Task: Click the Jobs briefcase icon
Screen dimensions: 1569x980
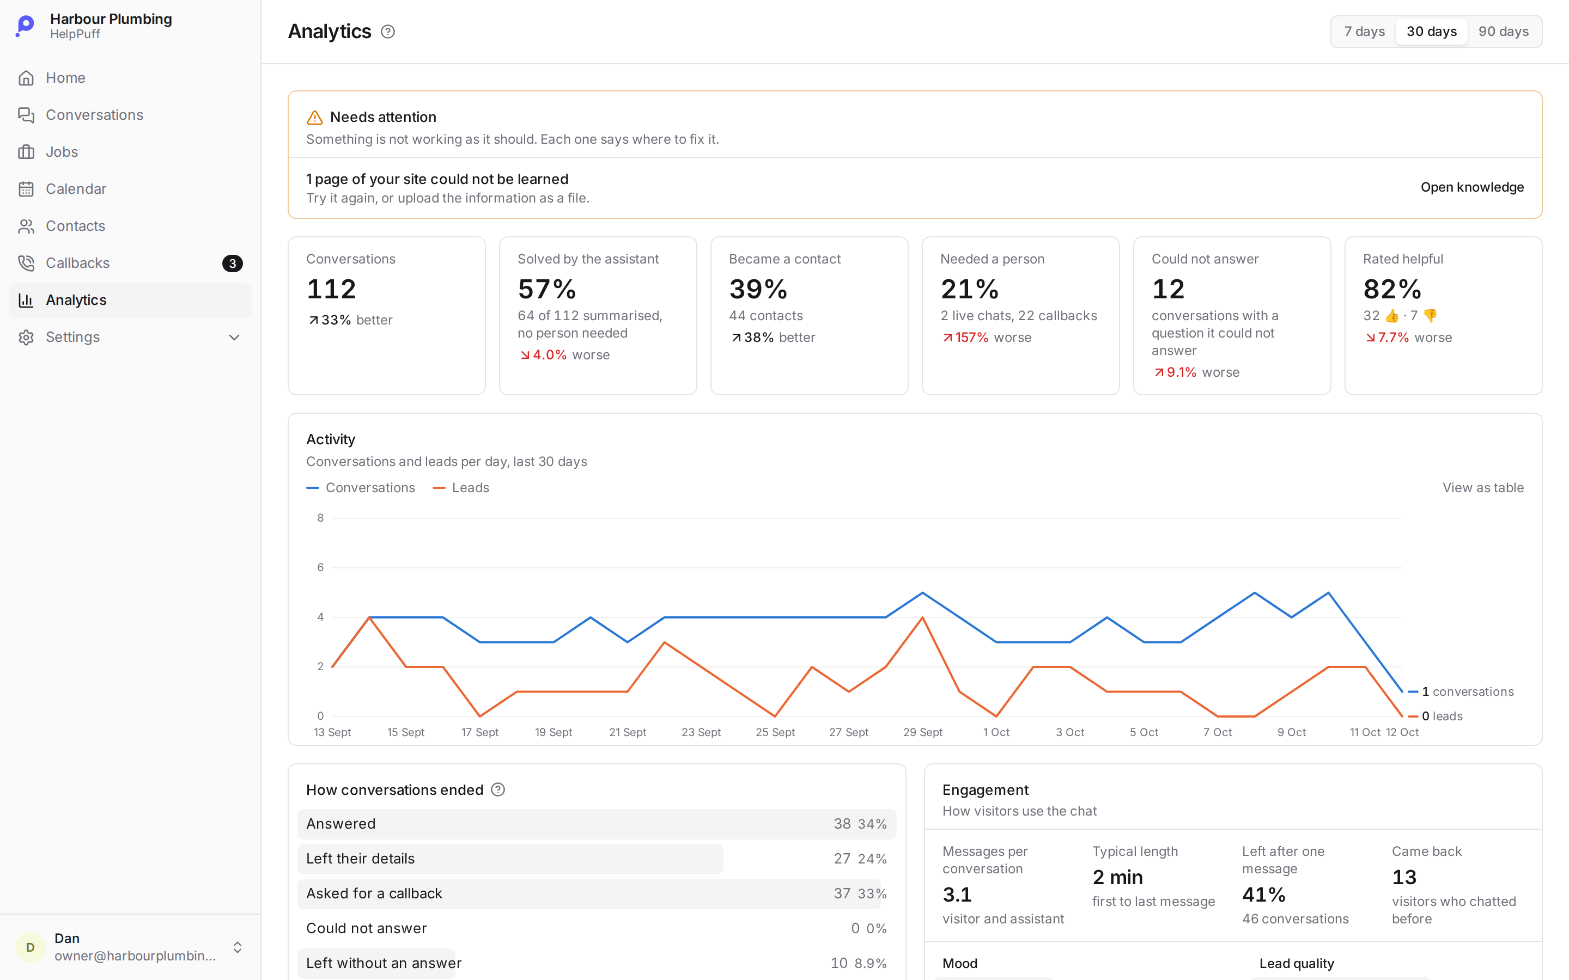Action: [x=26, y=152]
